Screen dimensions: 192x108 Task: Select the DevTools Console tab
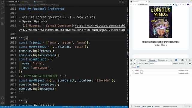(x=152, y=60)
